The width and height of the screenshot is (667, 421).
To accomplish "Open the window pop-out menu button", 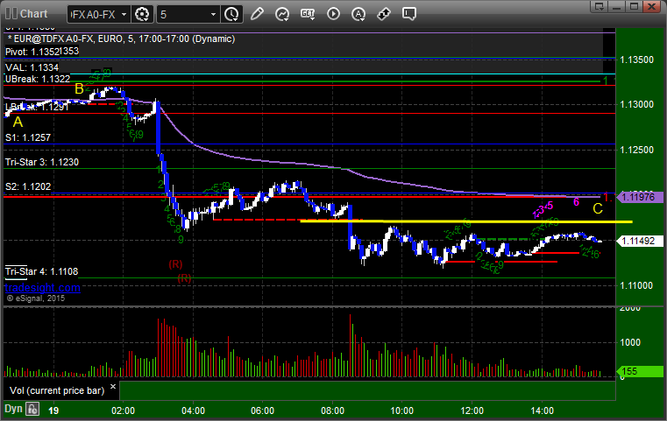I will tap(600, 6).
